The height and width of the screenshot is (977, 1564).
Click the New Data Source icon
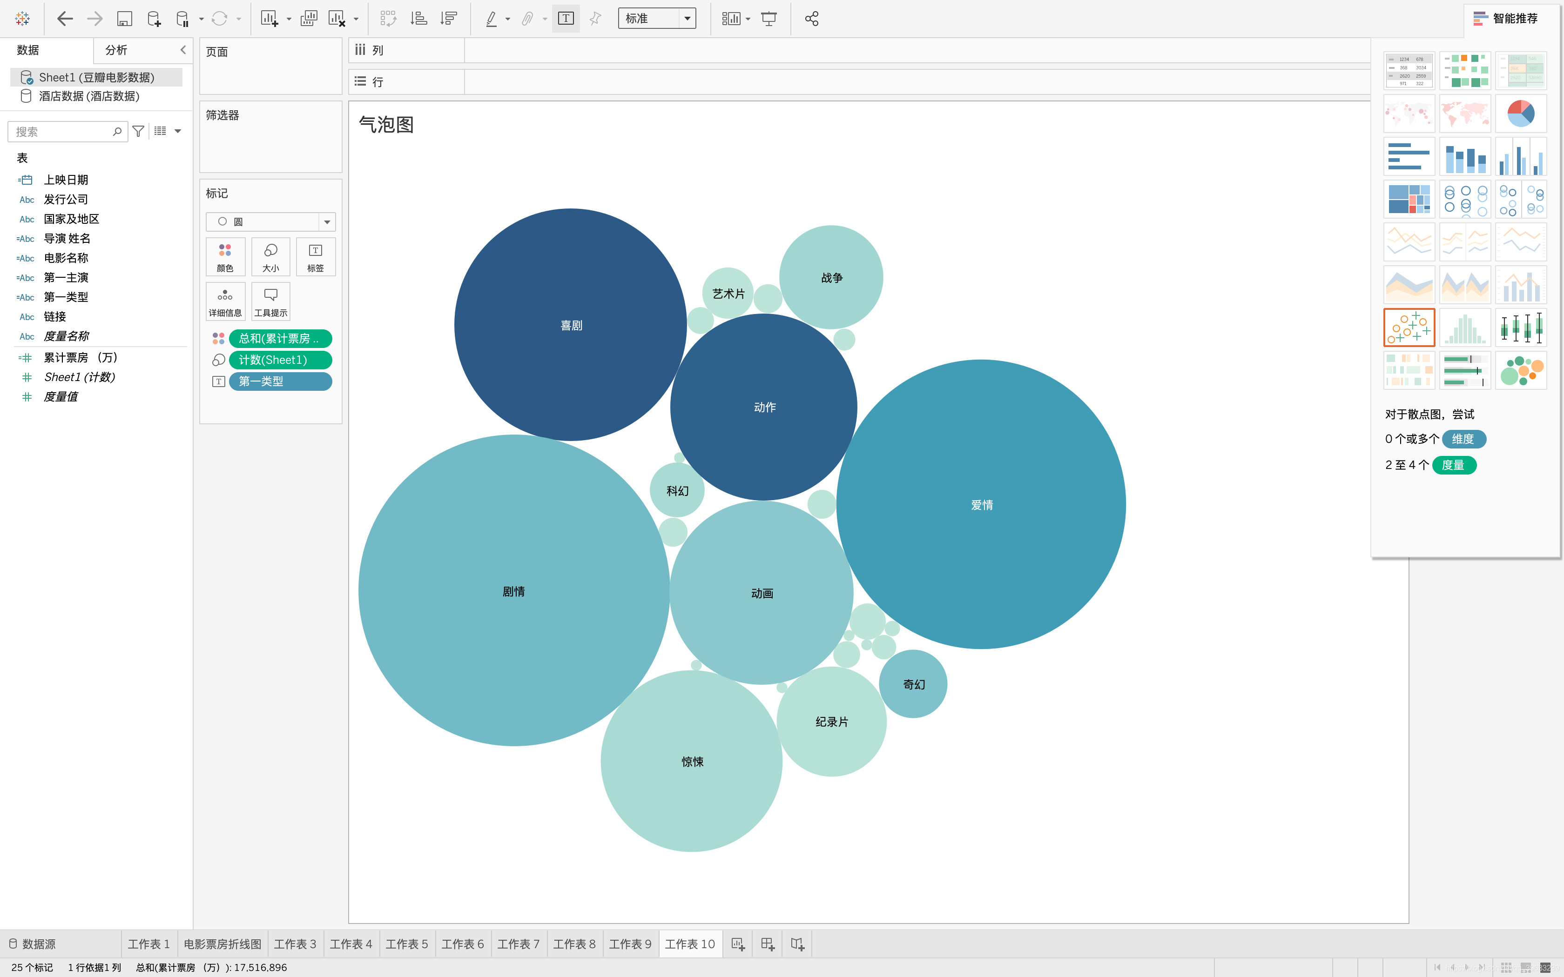coord(154,19)
